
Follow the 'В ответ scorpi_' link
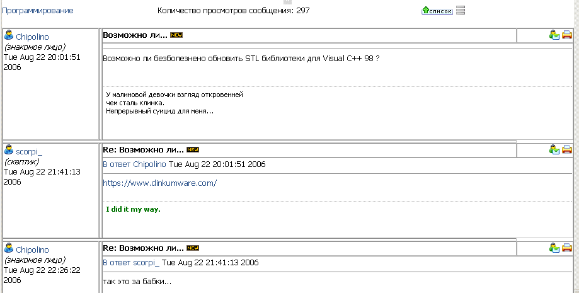[x=131, y=263]
